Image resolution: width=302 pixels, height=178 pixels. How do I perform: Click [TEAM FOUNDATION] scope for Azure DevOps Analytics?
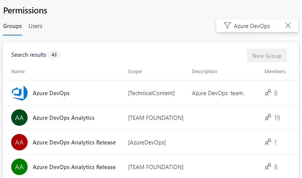(x=156, y=118)
